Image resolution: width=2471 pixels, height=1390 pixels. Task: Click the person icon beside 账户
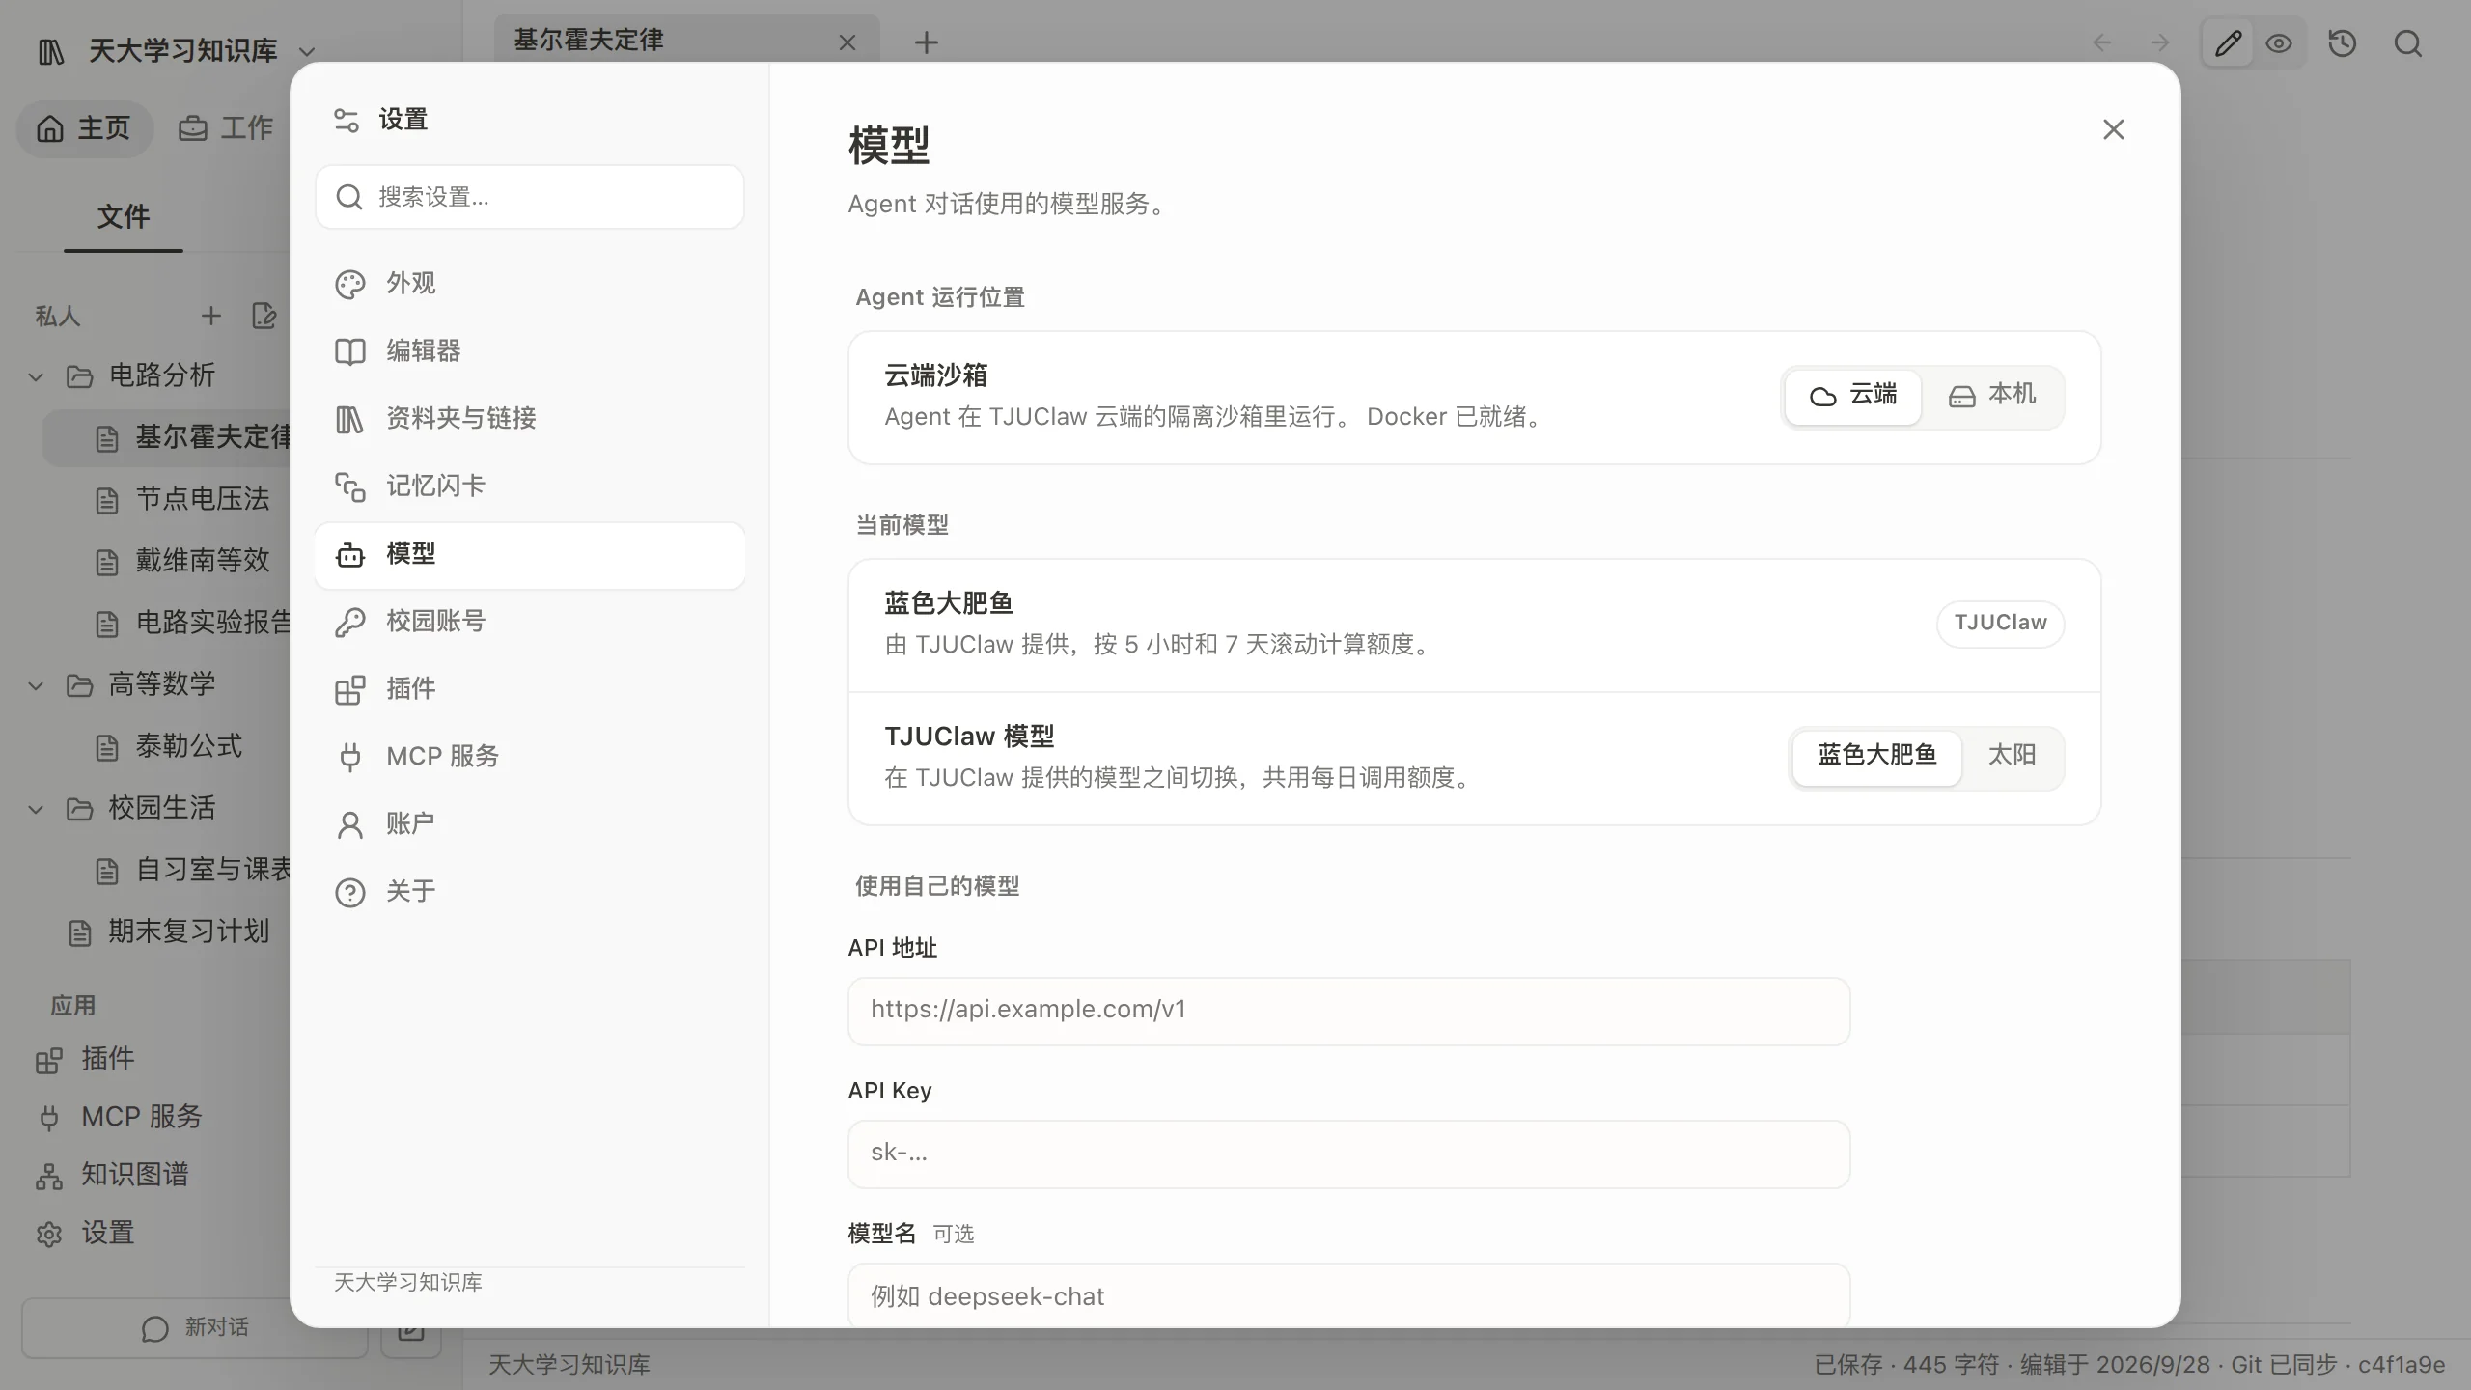[349, 825]
